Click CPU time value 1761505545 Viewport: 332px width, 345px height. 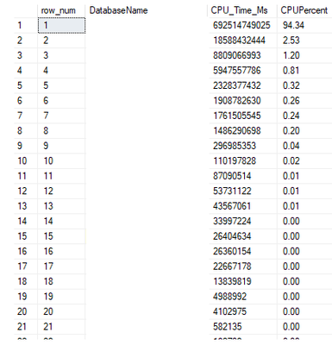click(x=237, y=116)
